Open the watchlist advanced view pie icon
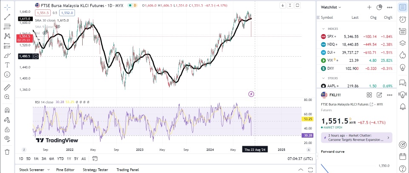Image resolution: width=409 pixels, height=173 pixels. pos(379,7)
